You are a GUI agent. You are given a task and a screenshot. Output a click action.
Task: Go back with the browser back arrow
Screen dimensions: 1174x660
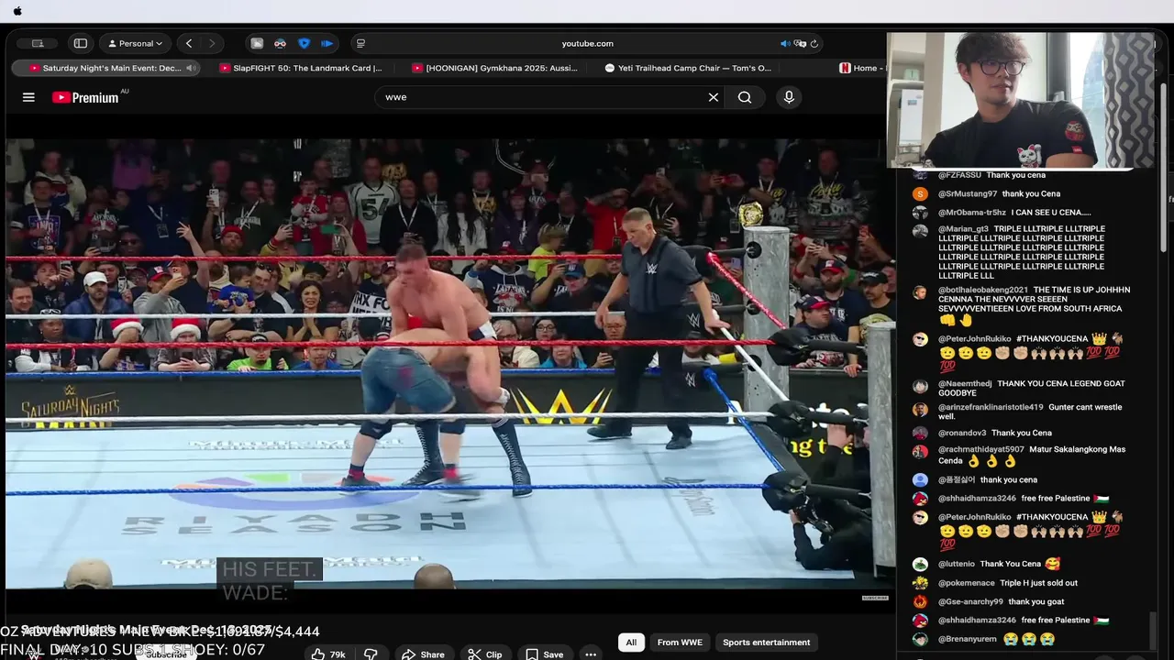coord(189,43)
